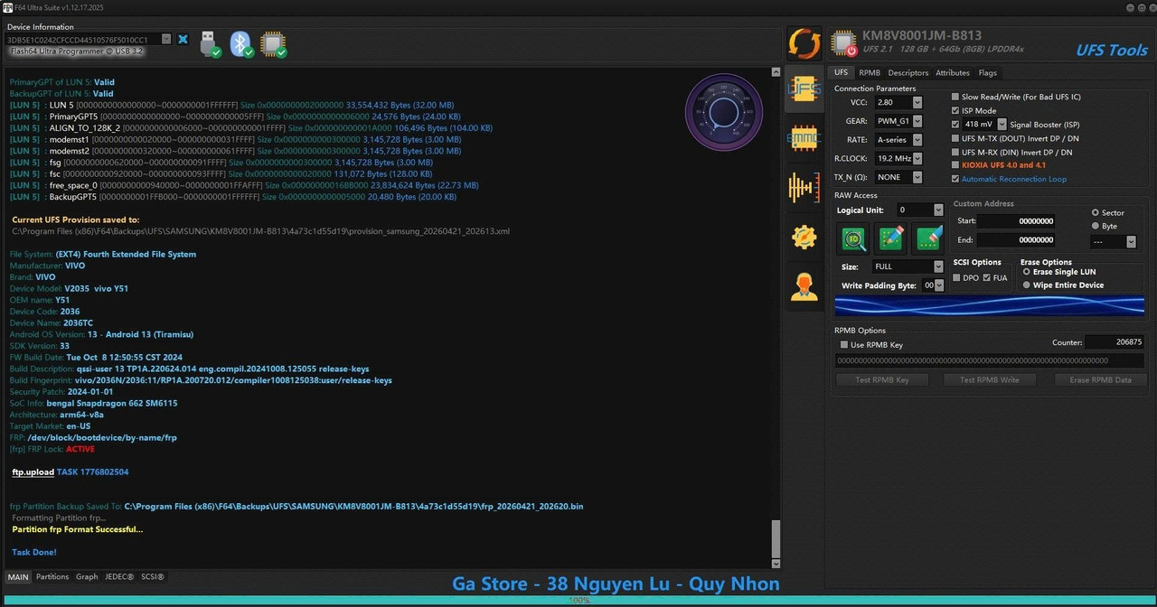Open the UFS chip sidebar icon
The height and width of the screenshot is (607, 1157).
(804, 89)
